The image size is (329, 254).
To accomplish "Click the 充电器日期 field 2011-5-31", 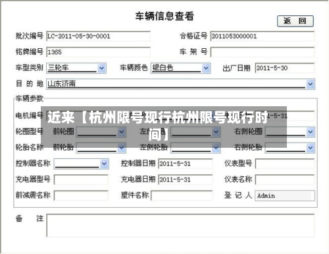I will (186, 179).
